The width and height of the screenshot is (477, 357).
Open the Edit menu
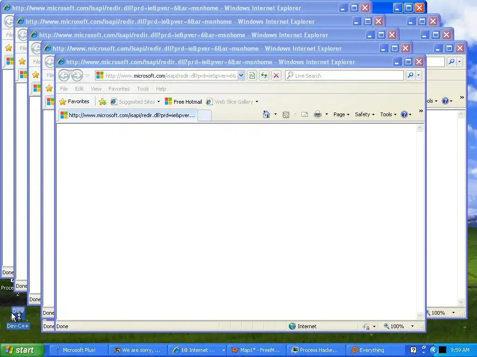(79, 89)
